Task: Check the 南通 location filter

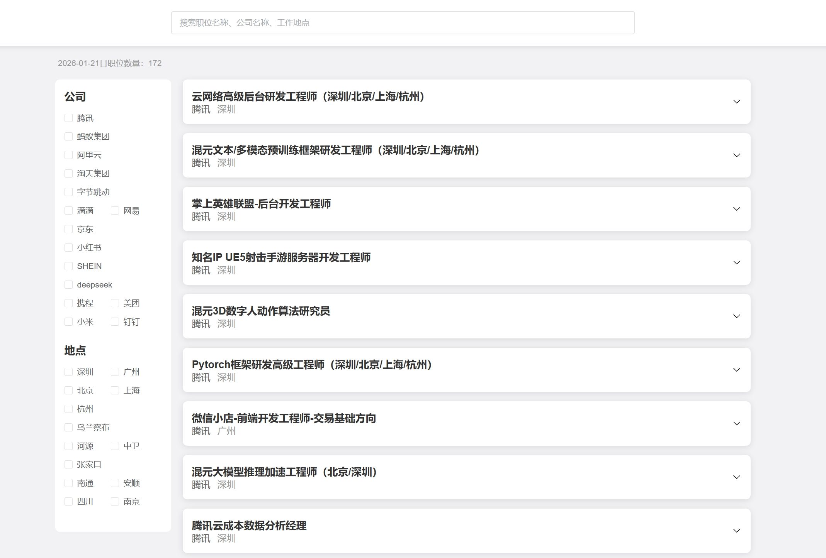Action: (69, 483)
